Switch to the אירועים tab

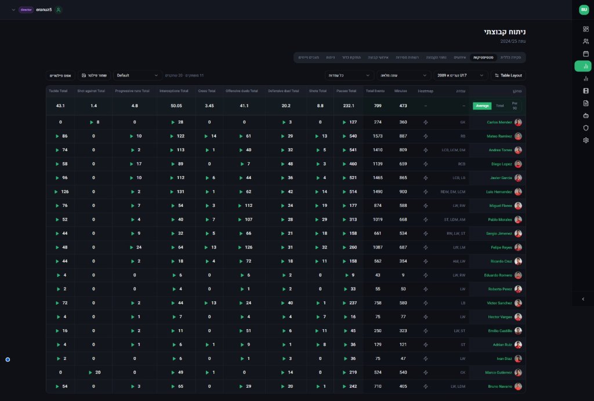(x=459, y=57)
